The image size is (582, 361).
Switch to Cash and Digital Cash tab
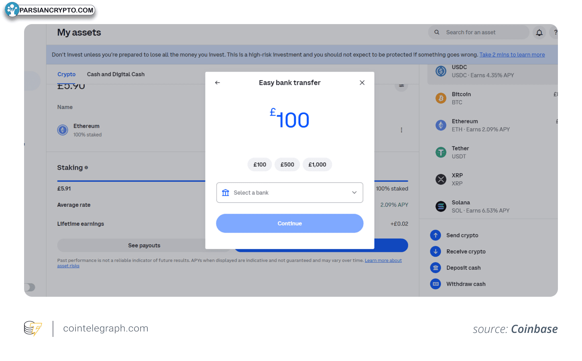[116, 74]
